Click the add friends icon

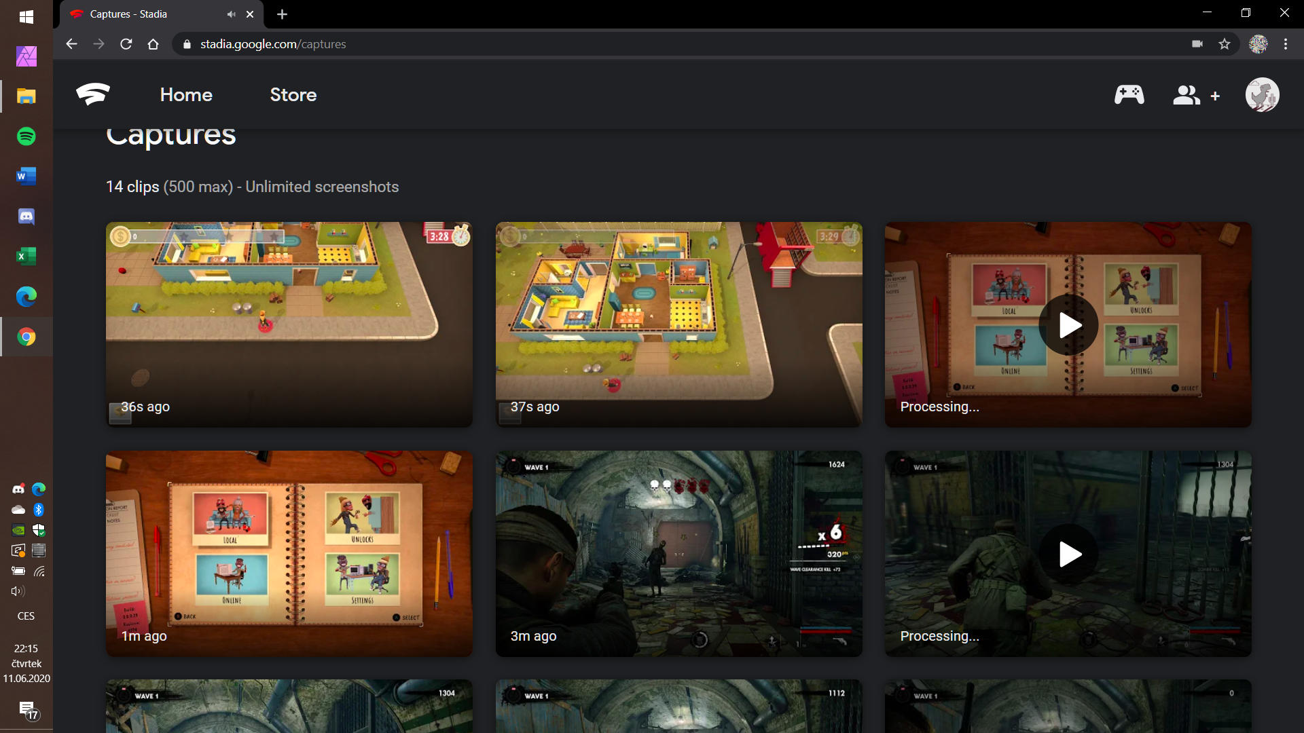click(x=1195, y=95)
